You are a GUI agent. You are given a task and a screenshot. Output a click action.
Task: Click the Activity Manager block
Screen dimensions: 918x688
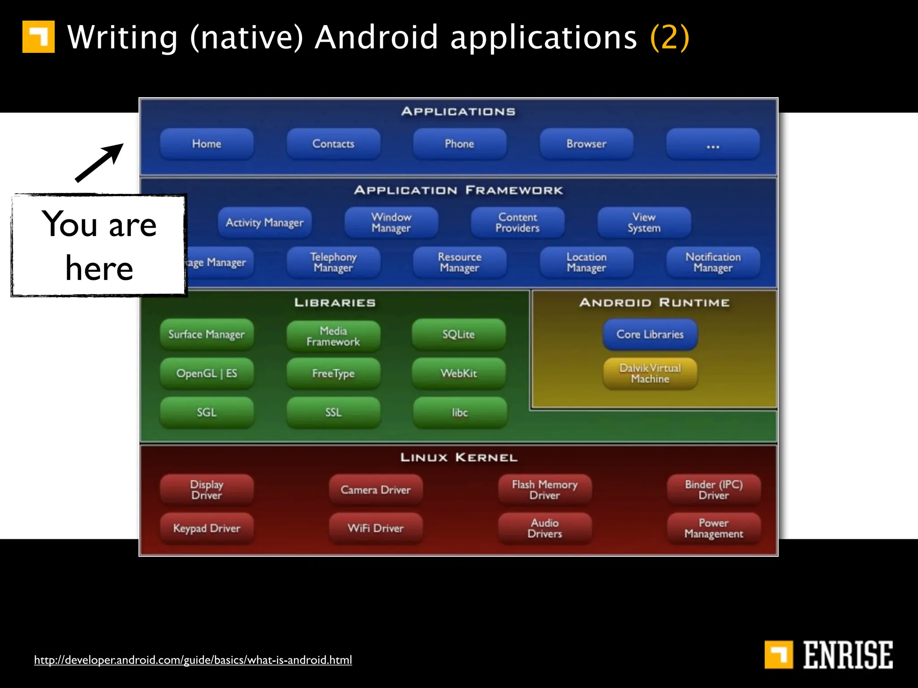click(264, 223)
